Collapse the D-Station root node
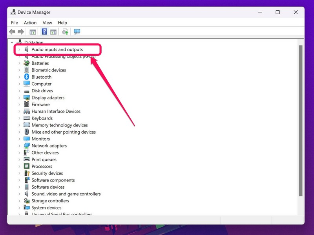The width and height of the screenshot is (314, 235). click(x=12, y=42)
